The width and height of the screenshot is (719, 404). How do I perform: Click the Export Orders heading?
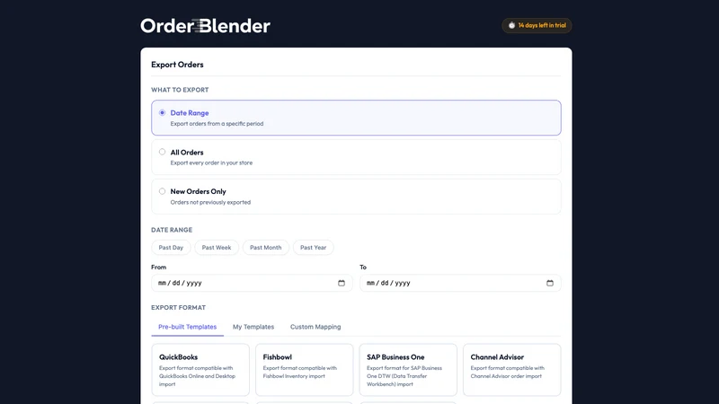coord(177,65)
